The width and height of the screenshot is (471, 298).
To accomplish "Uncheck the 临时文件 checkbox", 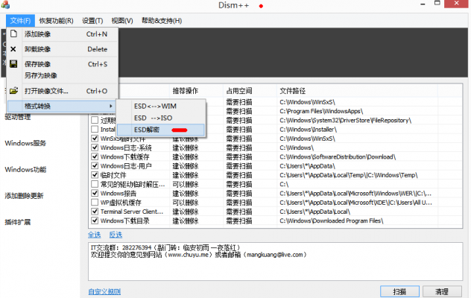I will point(95,175).
